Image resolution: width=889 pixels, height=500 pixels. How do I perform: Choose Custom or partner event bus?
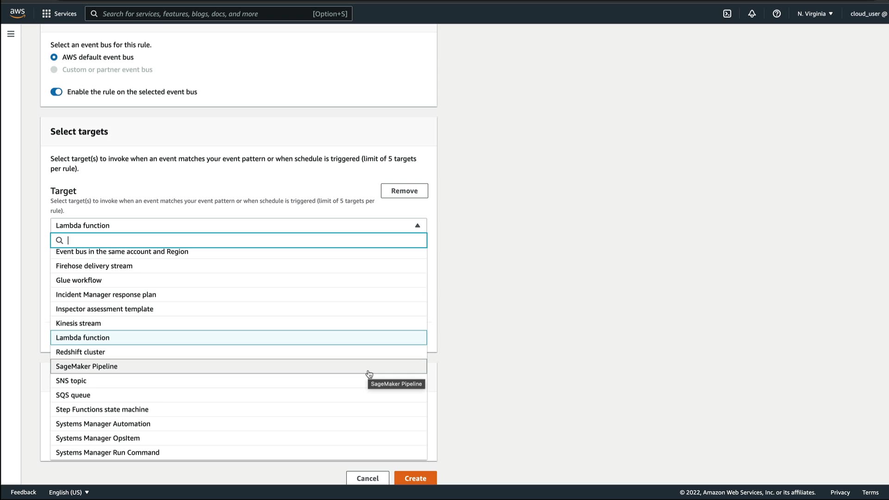pyautogui.click(x=54, y=70)
